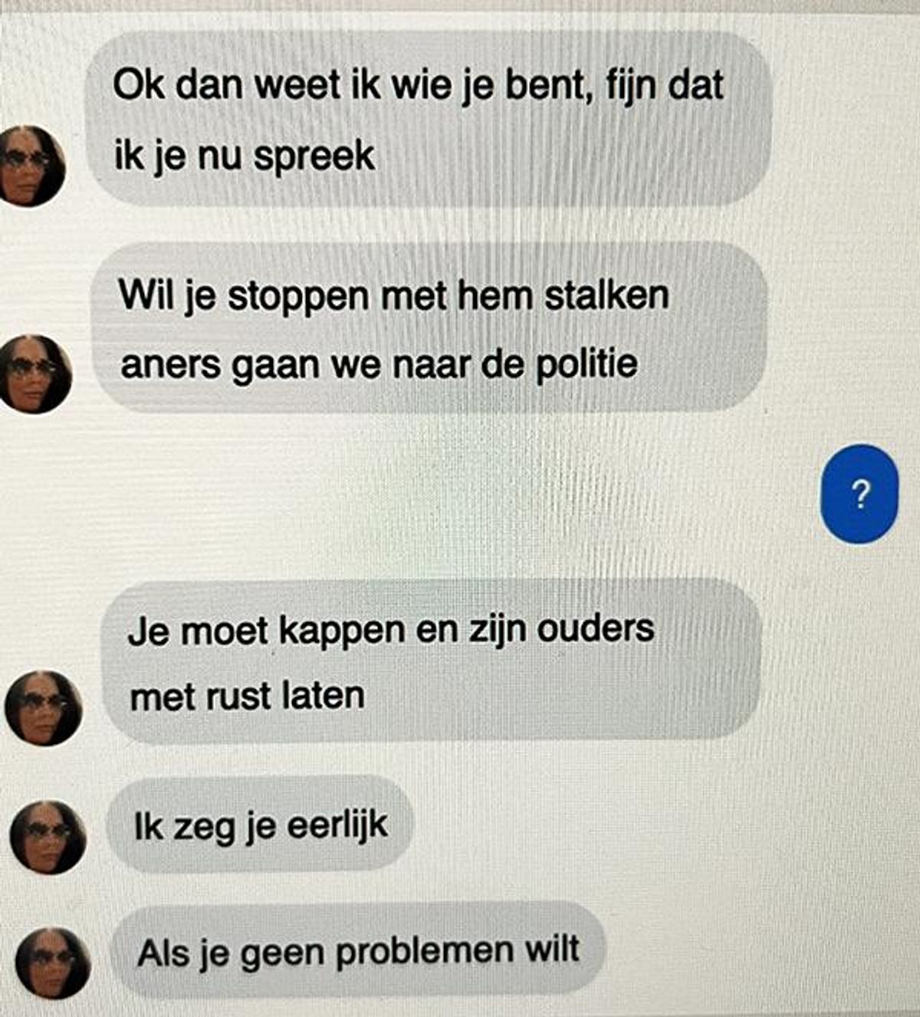The image size is (920, 1017).
Task: Click the 'Ok dan weet ik wie je bent' bubble
Action: 428,120
